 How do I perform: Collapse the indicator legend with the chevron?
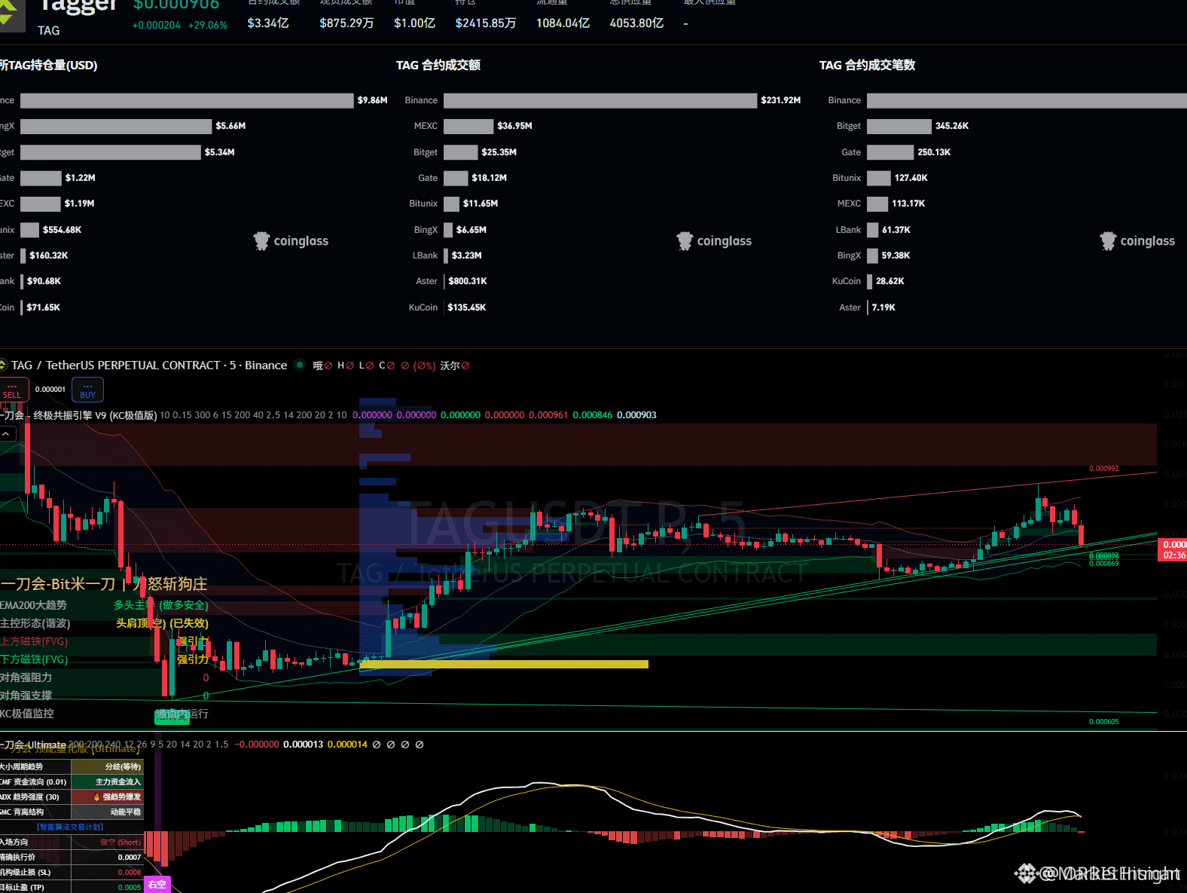click(7, 433)
